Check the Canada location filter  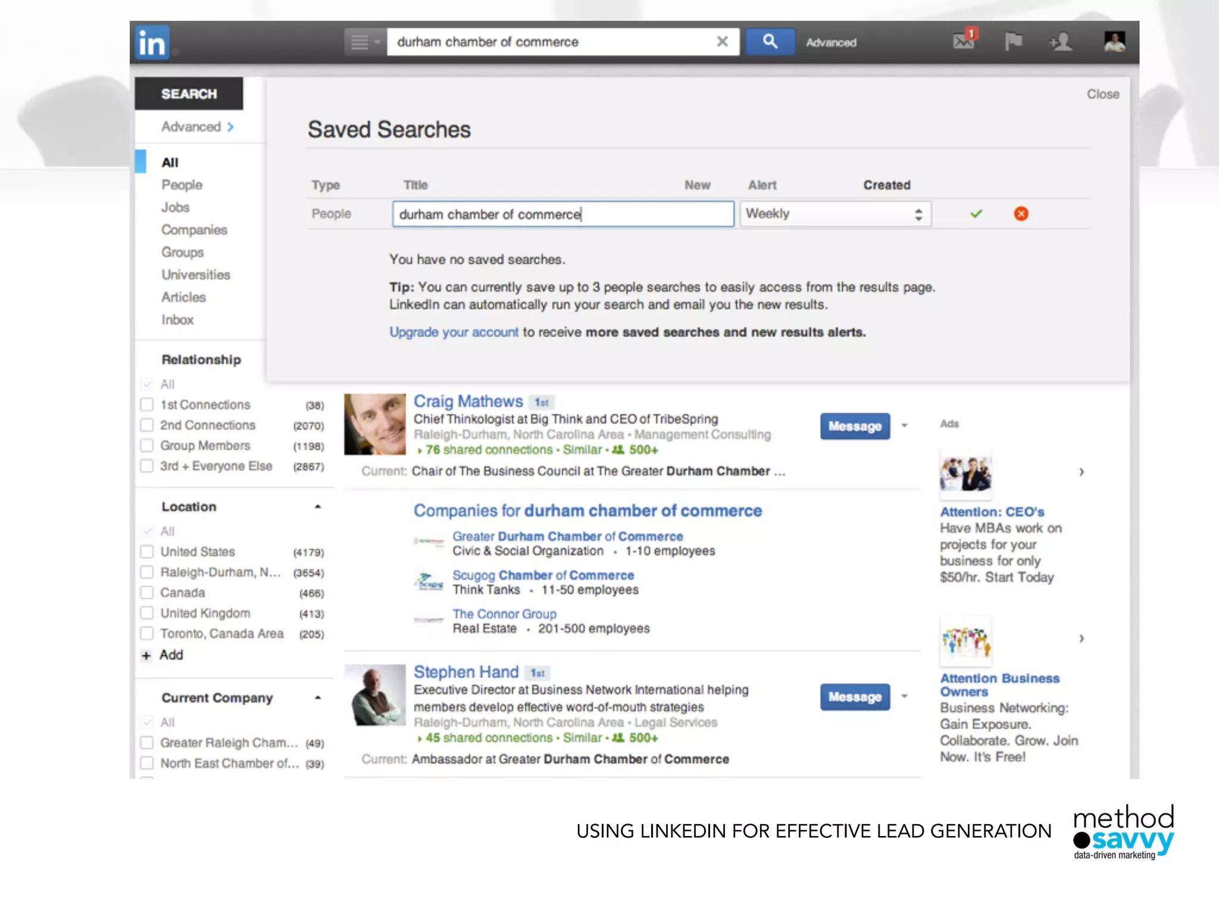(146, 593)
